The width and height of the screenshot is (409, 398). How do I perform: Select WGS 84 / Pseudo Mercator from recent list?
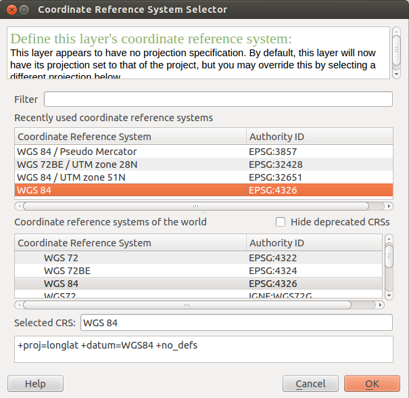tap(203, 152)
